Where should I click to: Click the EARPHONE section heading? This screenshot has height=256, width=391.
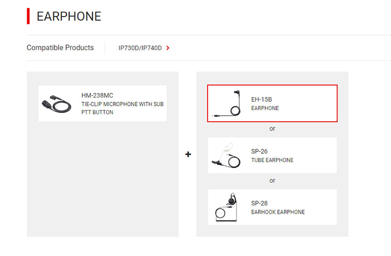(69, 16)
